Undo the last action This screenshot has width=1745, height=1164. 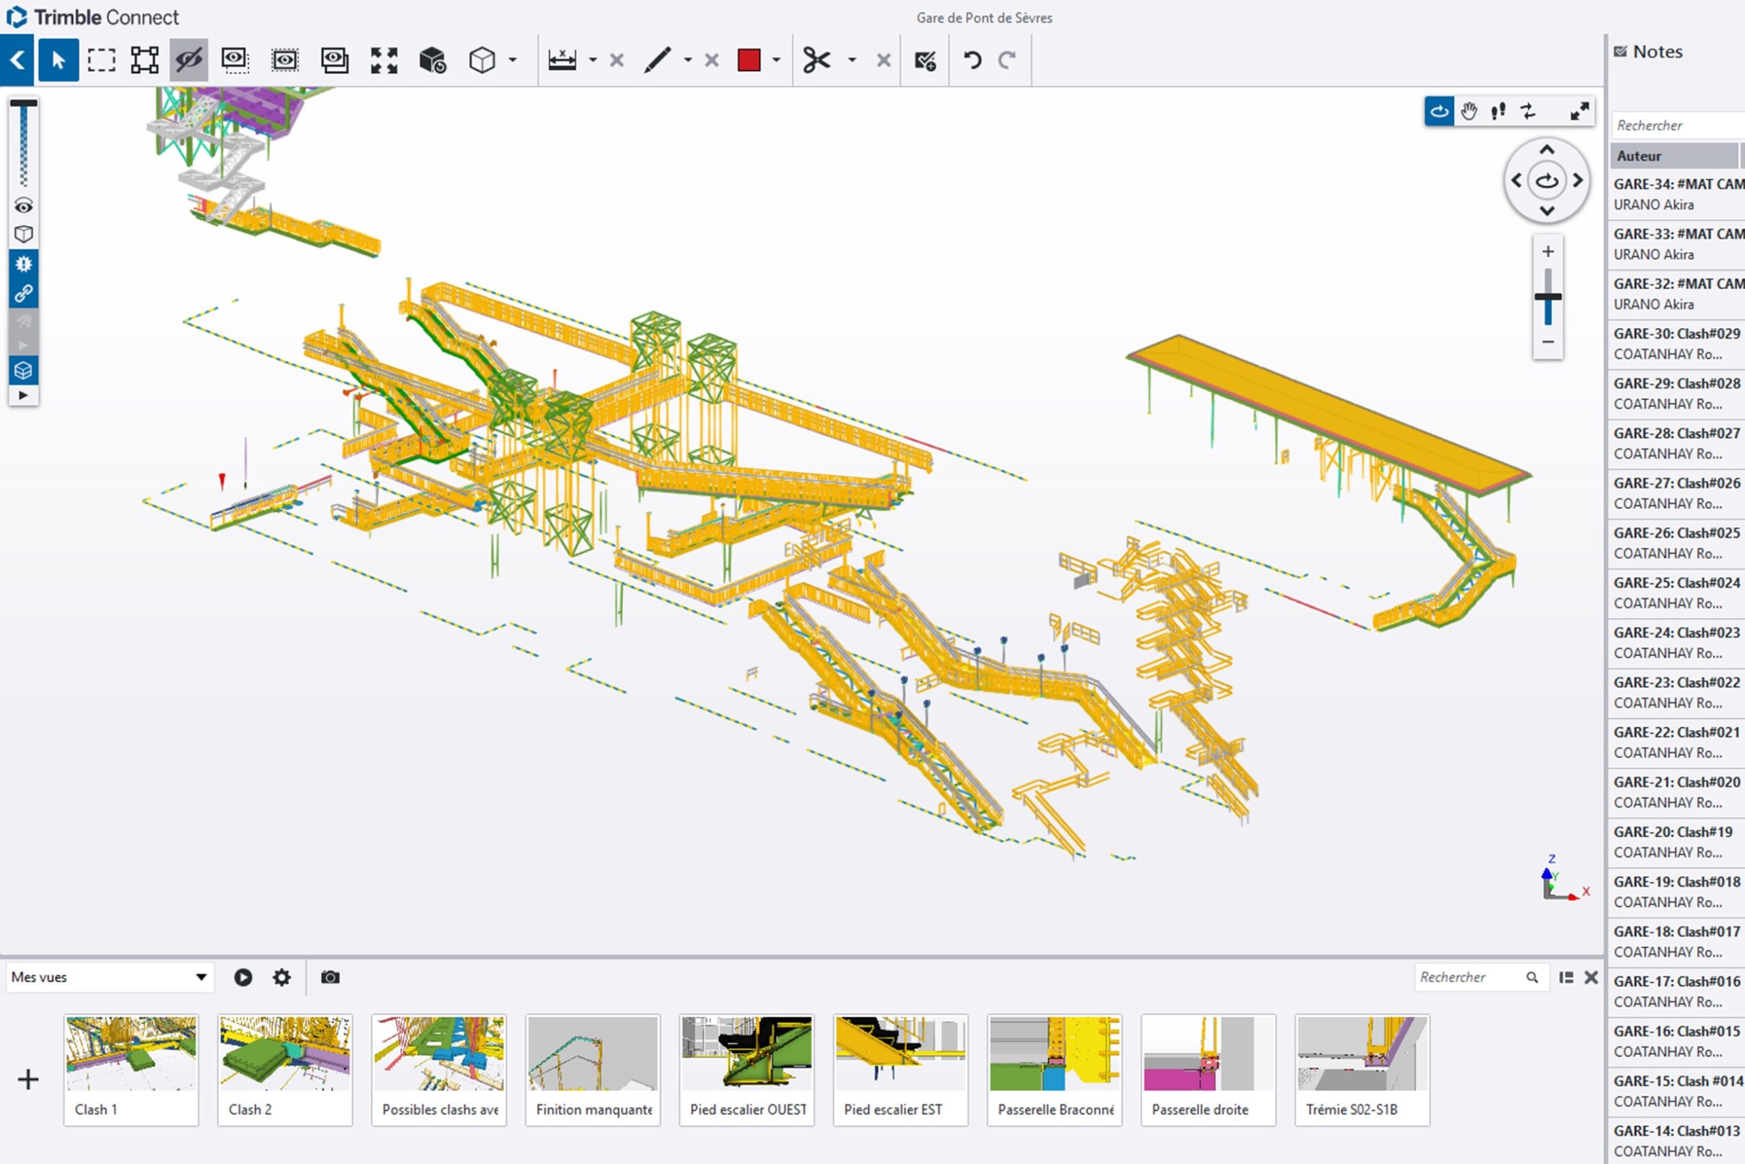(972, 60)
